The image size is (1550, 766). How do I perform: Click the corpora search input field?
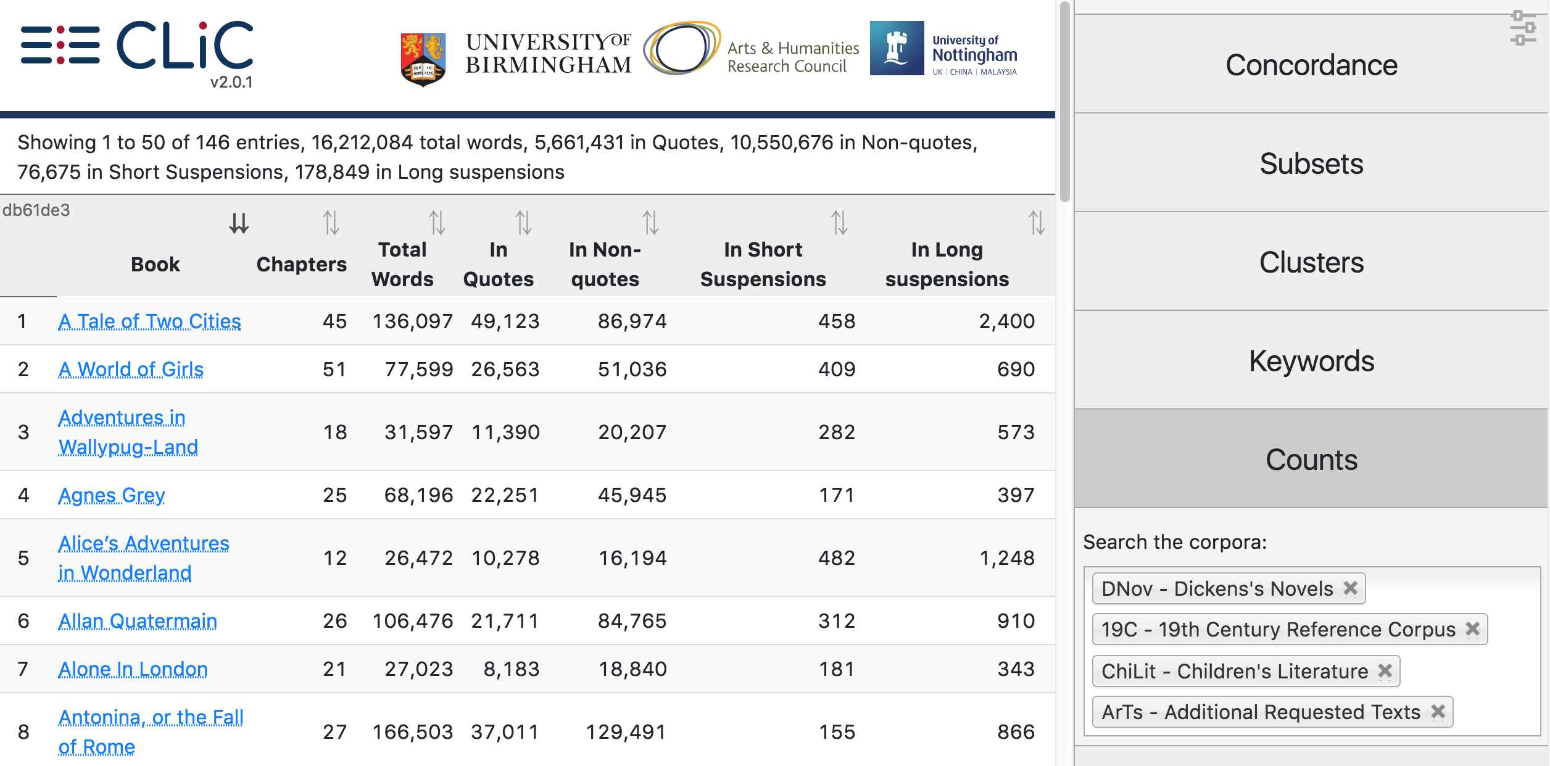pos(1312,651)
